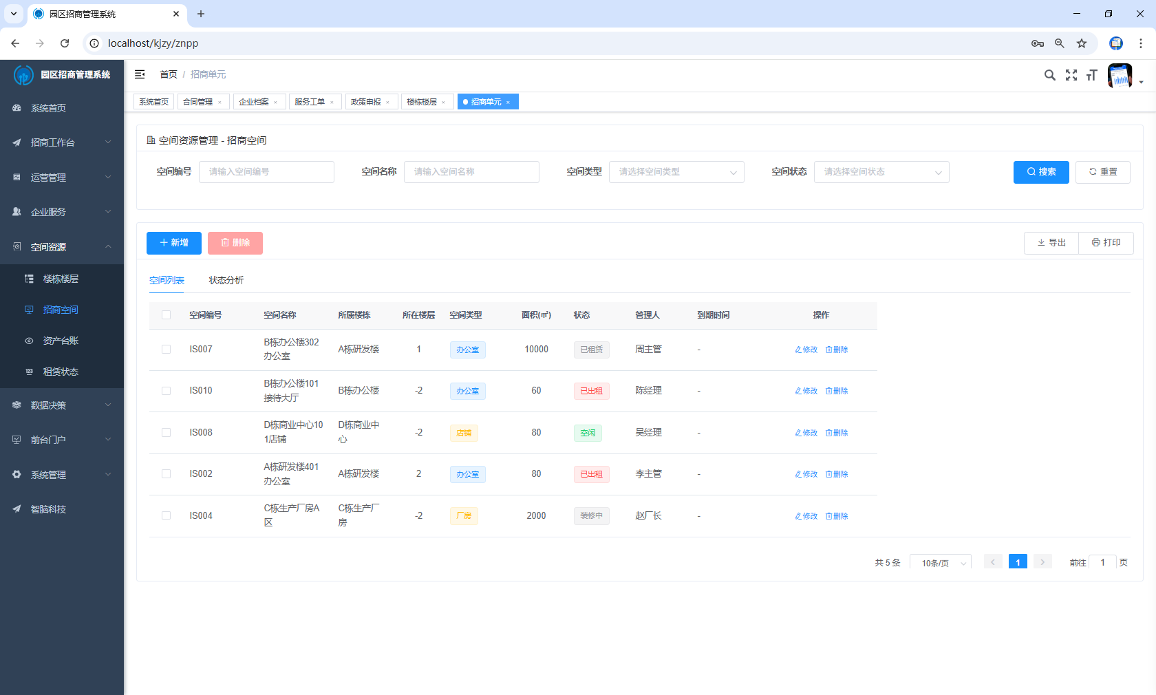Reload the page in browser
The width and height of the screenshot is (1156, 695).
[65, 43]
